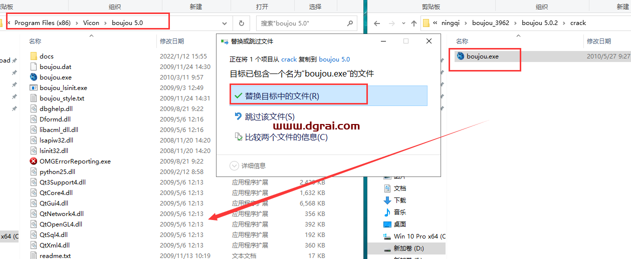Select the boujou_lsinit.exe file icon
This screenshot has width=631, height=259.
(x=34, y=87)
